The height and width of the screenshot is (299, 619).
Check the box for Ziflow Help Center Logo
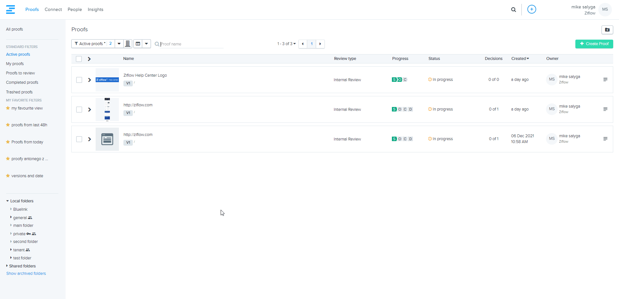pyautogui.click(x=79, y=80)
